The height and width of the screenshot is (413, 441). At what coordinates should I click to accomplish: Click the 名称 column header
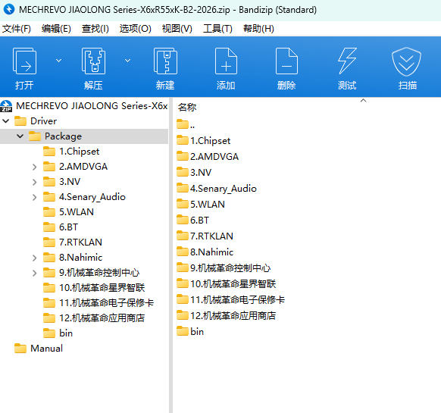click(x=187, y=107)
